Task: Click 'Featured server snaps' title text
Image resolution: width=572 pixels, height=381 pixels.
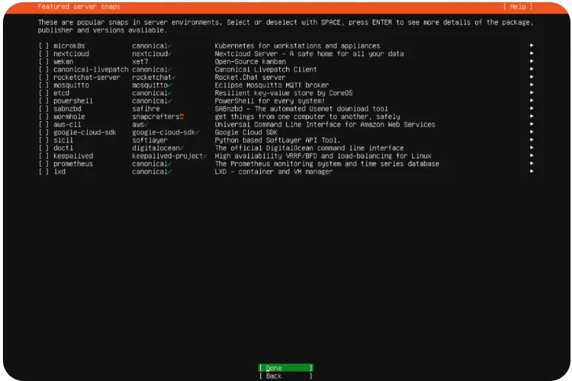Action: point(79,7)
